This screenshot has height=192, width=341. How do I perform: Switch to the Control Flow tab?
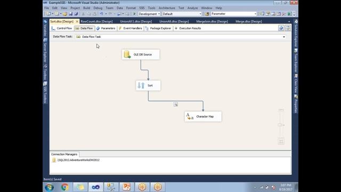tap(62, 28)
